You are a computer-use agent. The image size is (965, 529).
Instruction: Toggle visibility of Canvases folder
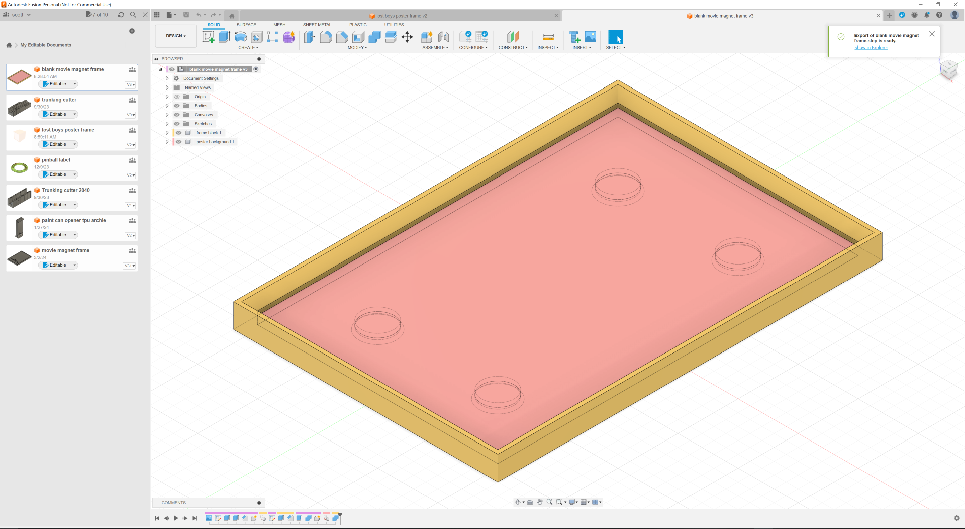pyautogui.click(x=177, y=115)
